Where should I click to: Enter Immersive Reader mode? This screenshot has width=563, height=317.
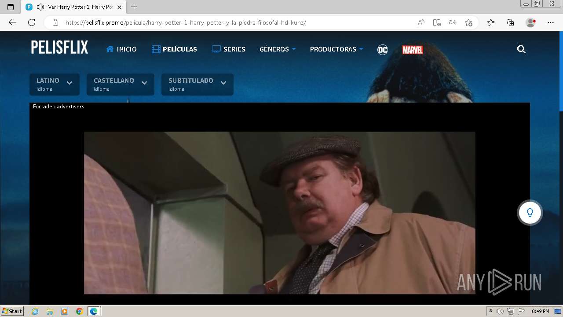(x=437, y=22)
